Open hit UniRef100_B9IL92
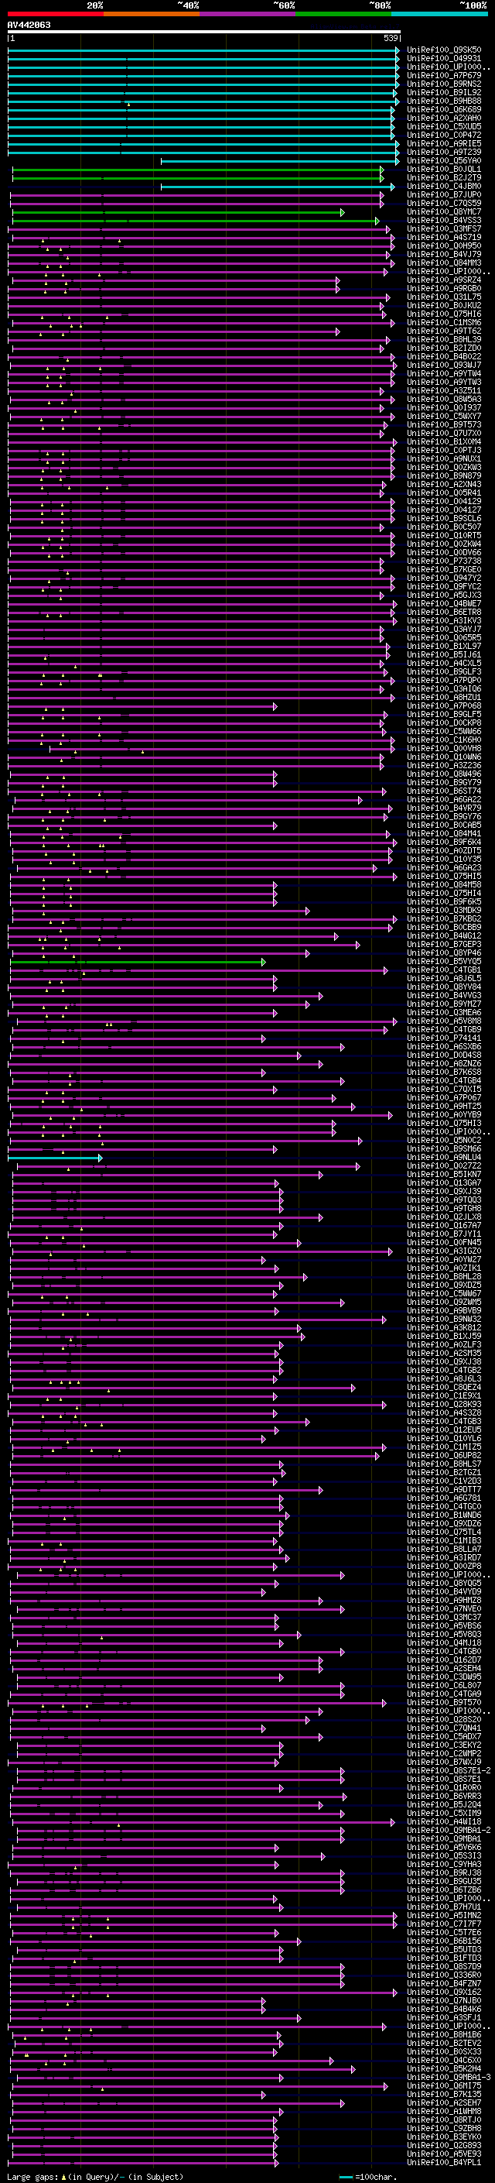 click(444, 92)
